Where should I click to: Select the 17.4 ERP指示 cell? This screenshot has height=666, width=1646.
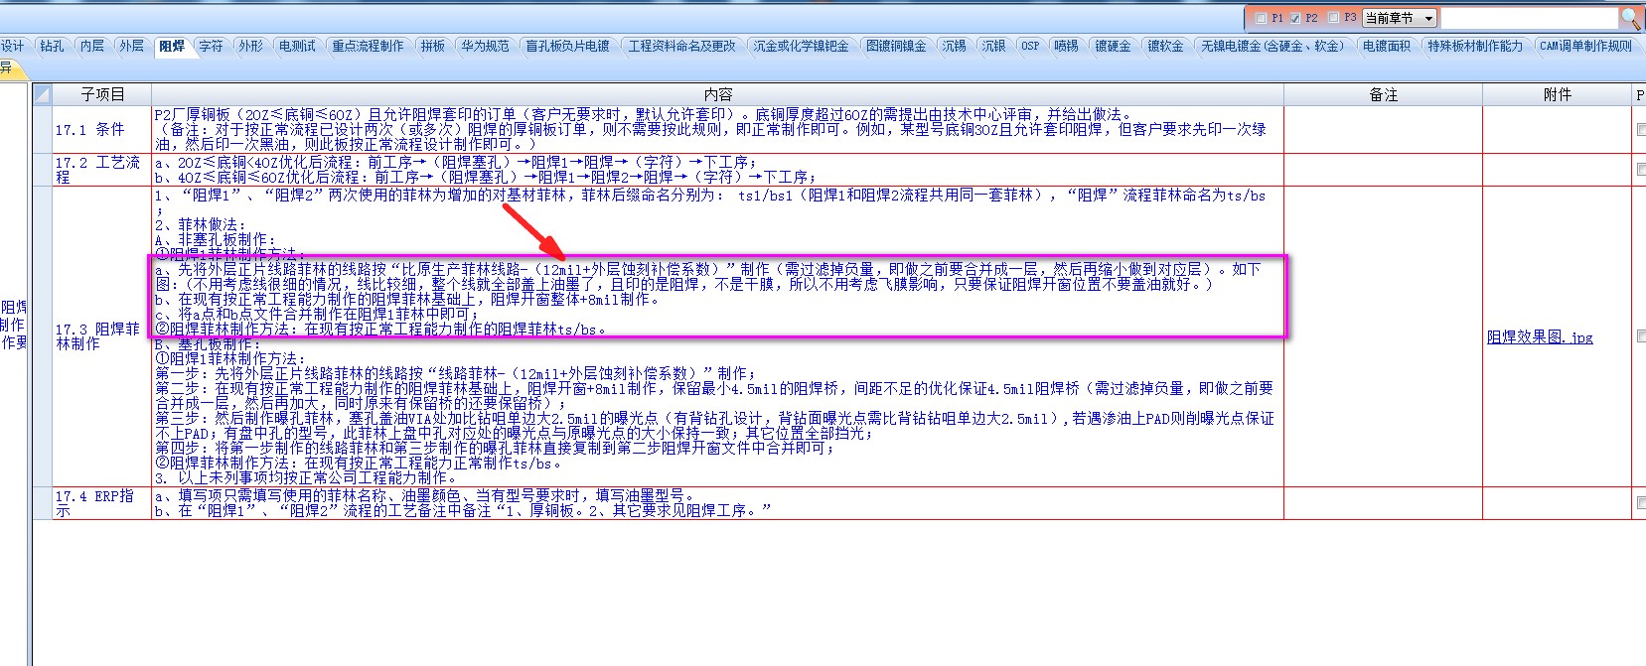point(102,503)
